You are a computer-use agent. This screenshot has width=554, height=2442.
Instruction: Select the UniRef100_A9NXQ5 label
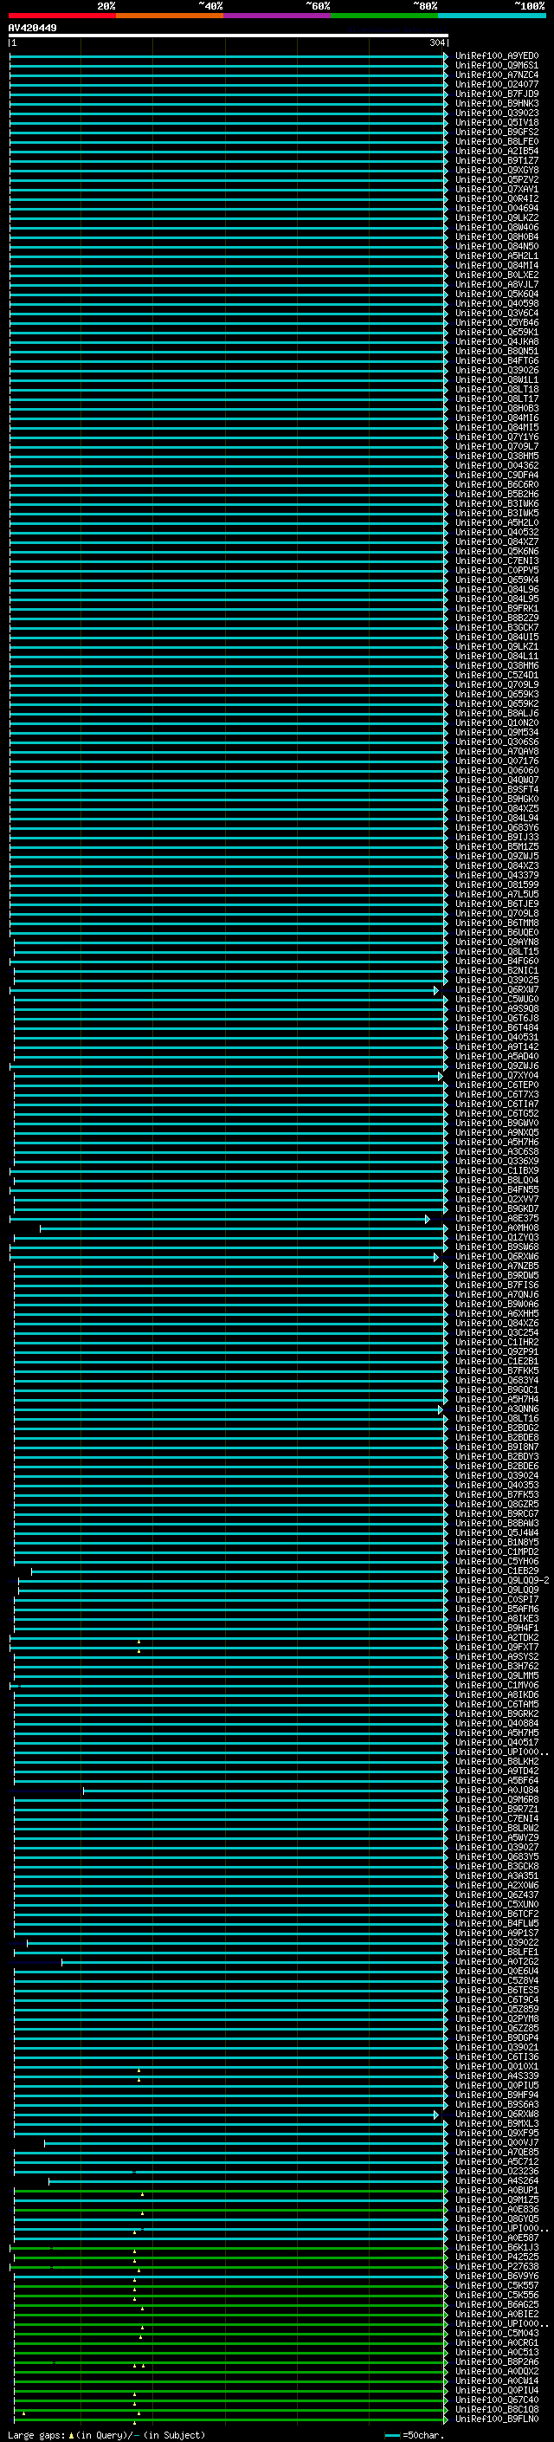click(x=496, y=1133)
